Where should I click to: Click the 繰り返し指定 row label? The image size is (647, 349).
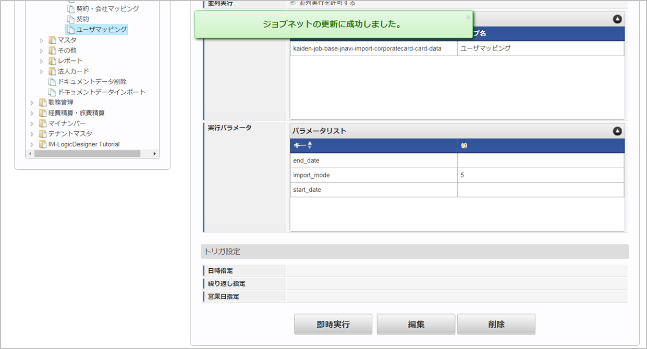pos(226,284)
